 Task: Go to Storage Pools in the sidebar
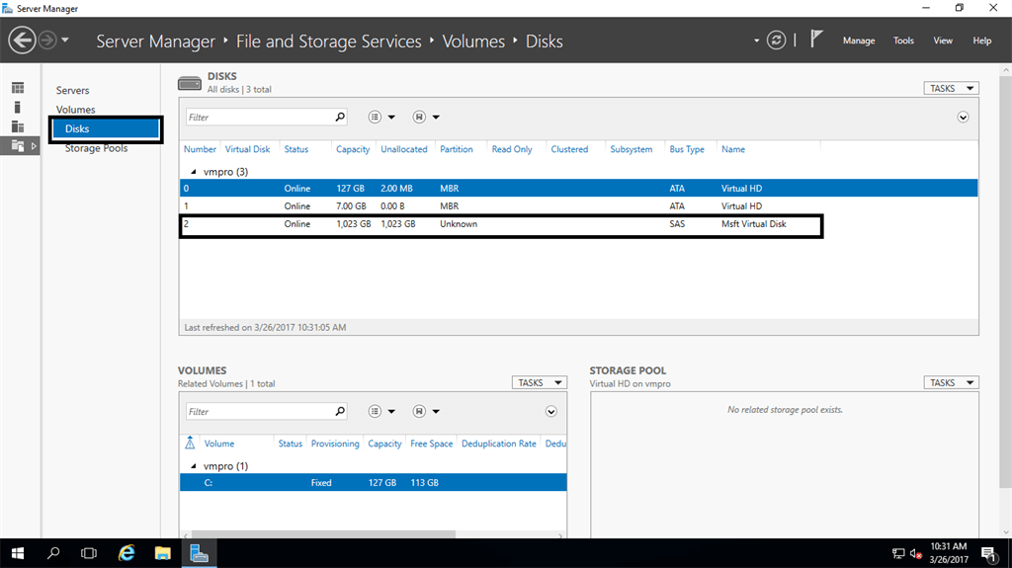pyautogui.click(x=96, y=148)
